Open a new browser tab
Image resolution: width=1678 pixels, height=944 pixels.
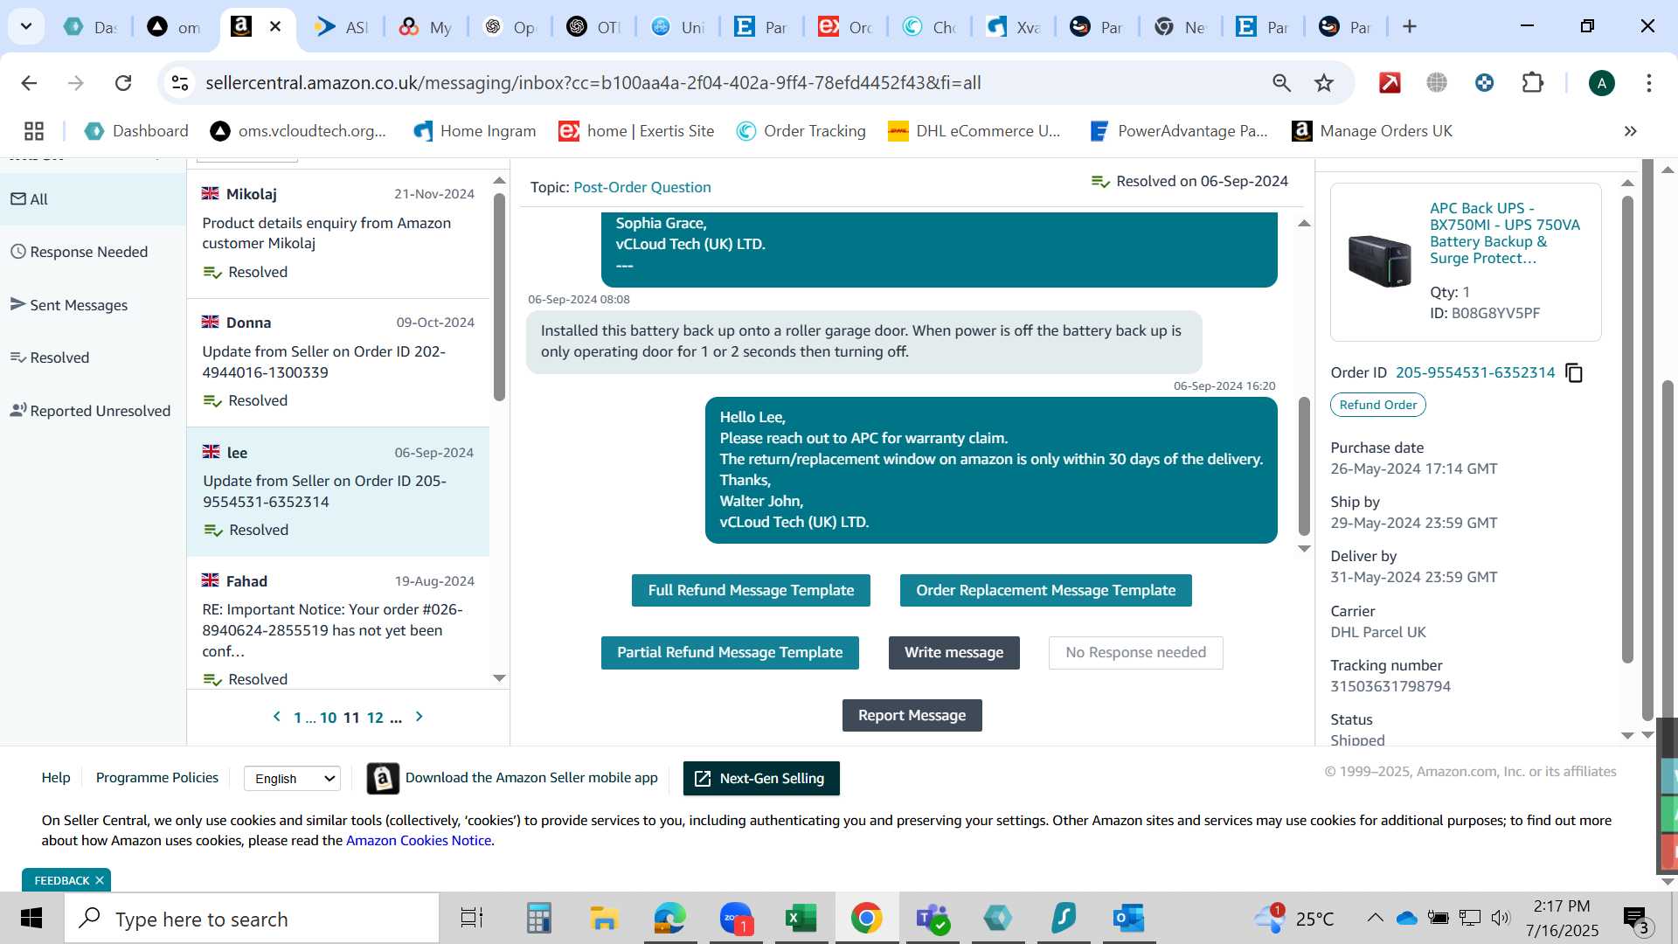coord(1409,26)
